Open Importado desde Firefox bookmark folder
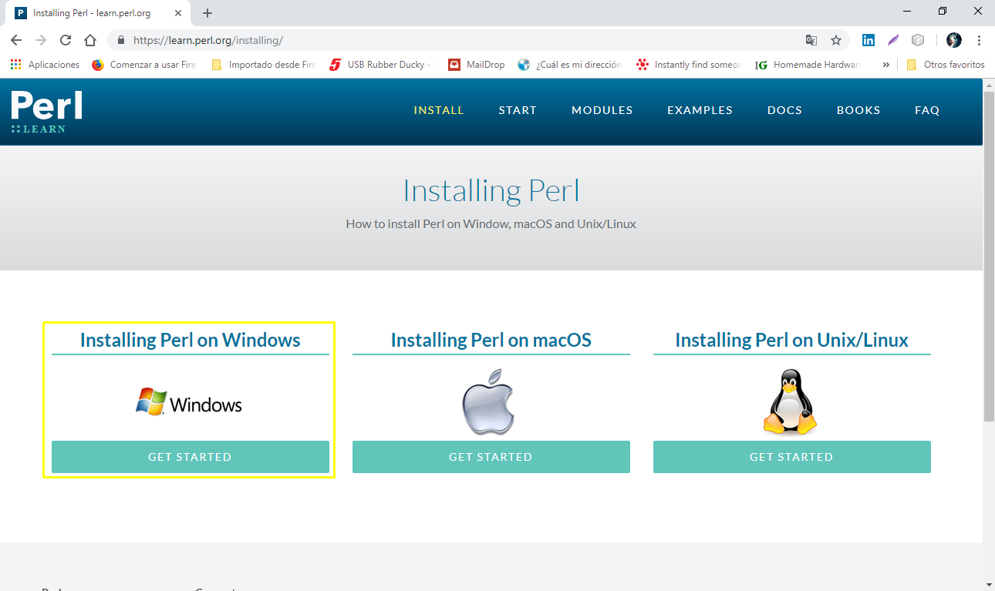 [263, 65]
